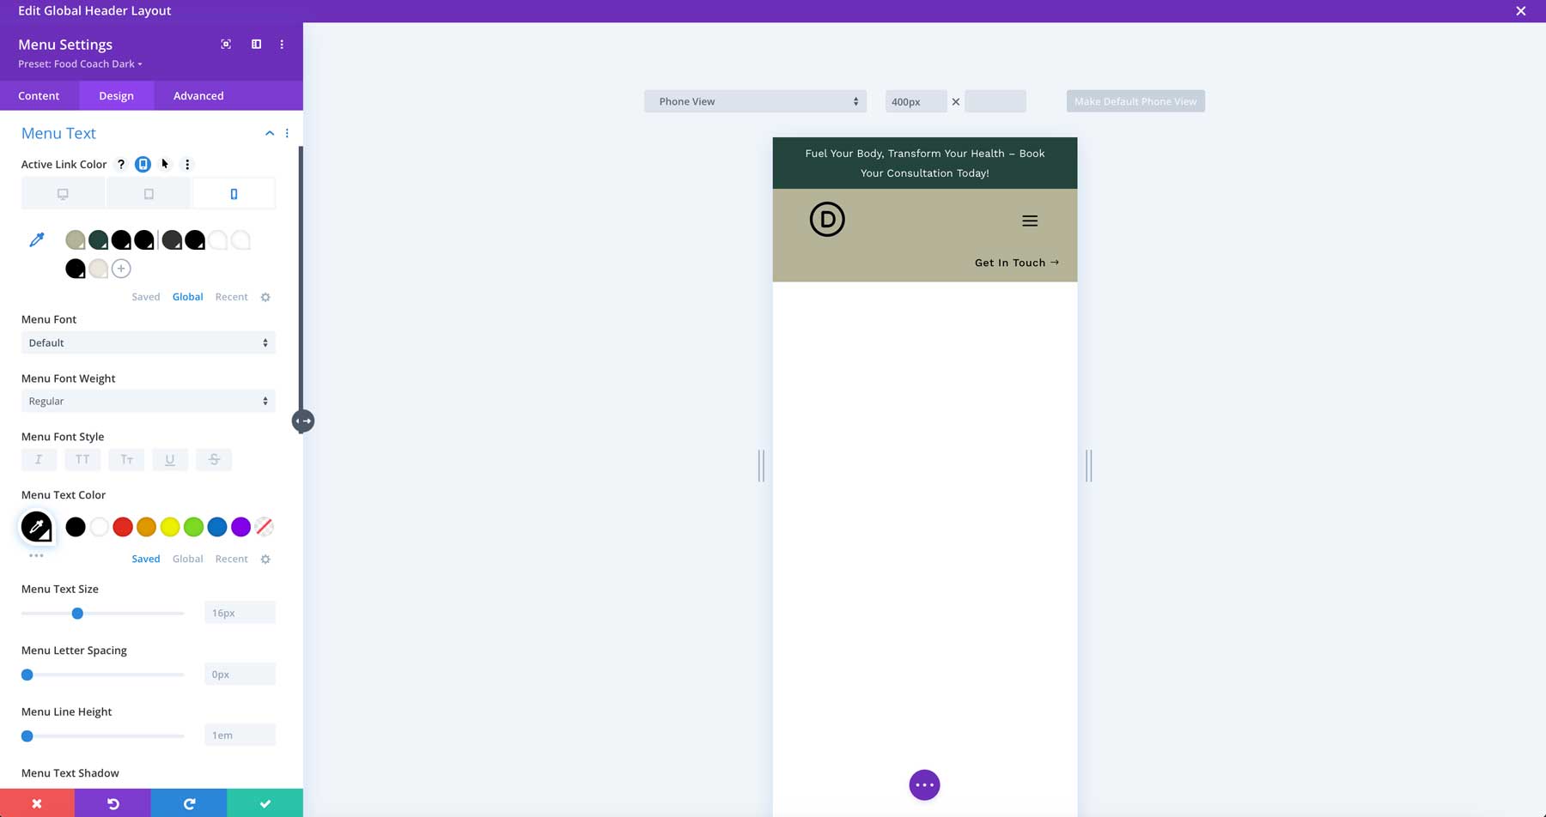Open the Menu Font Weight dropdown
The width and height of the screenshot is (1546, 817).
[147, 401]
